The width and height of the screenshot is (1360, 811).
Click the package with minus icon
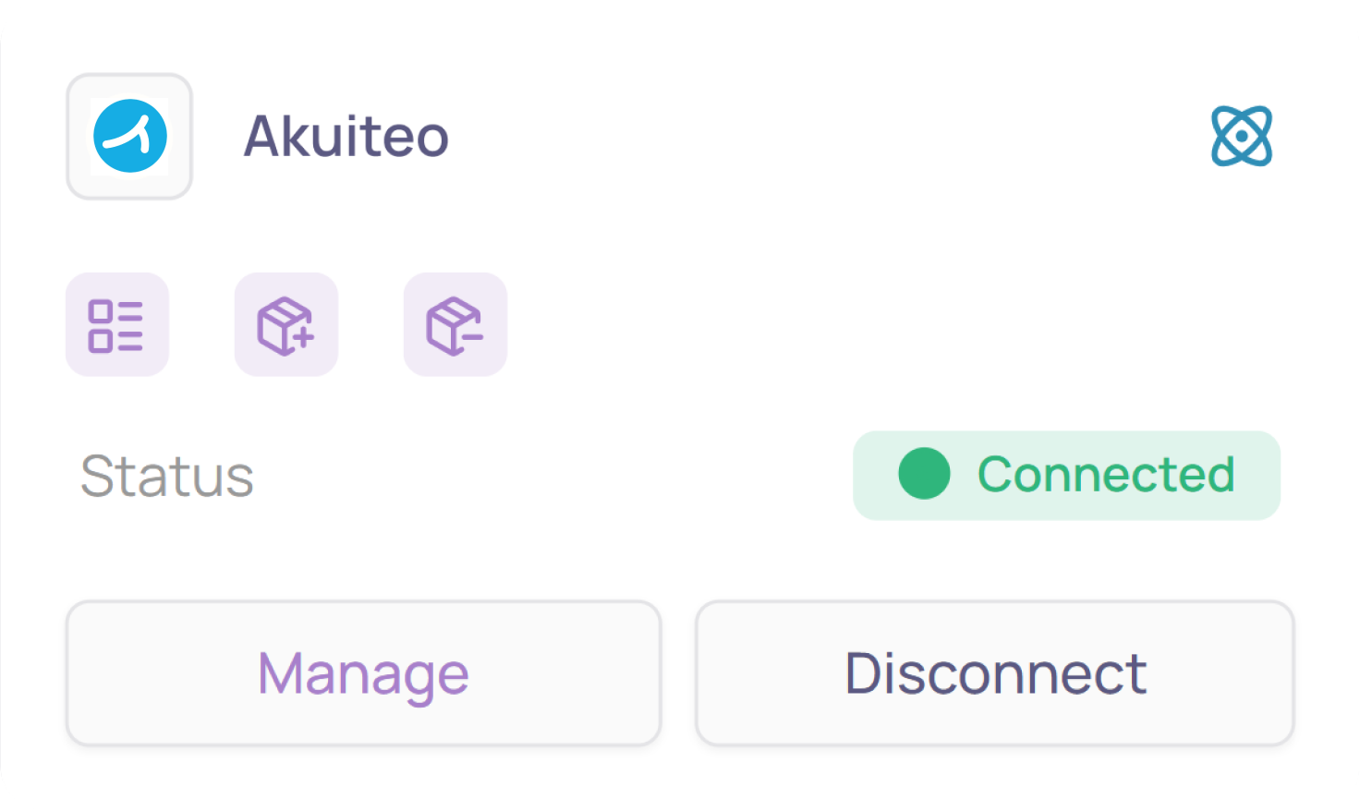click(x=455, y=325)
